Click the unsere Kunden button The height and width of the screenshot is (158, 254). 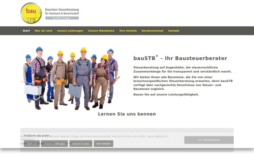[x=81, y=144]
